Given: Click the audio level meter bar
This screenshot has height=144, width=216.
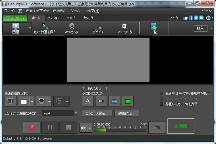Looking at the screenshot, I should tap(120, 130).
